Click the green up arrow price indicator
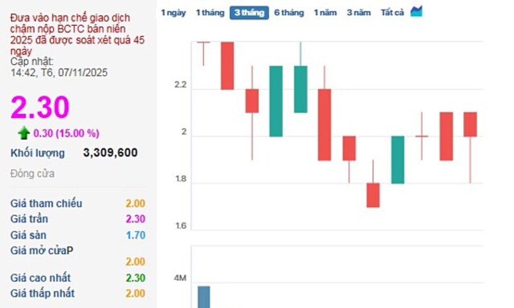The height and width of the screenshot is (308, 514). point(23,132)
